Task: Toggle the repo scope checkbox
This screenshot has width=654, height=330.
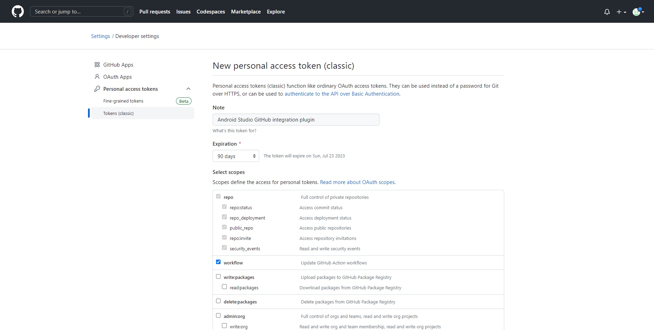Action: (x=218, y=196)
